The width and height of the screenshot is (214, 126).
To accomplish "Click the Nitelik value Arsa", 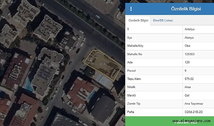I will 188,87.
